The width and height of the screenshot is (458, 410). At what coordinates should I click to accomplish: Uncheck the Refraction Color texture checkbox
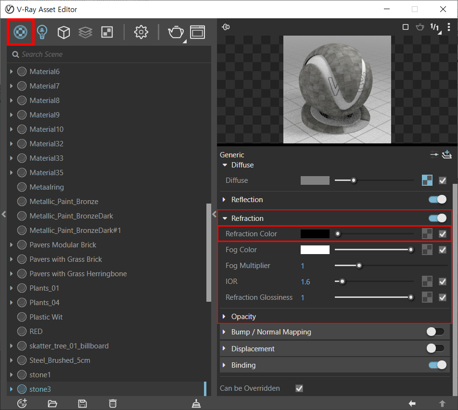coord(443,234)
